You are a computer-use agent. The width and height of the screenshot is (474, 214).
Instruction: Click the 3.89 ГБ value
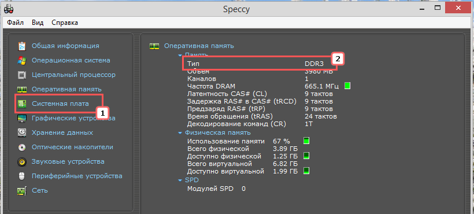(285, 149)
